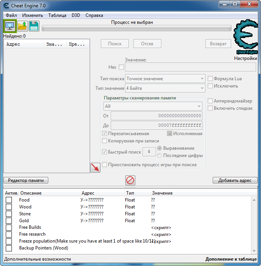Click the Cheat Engine logo for settings
Image resolution: width=261 pixels, height=266 pixels.
[x=246, y=37]
